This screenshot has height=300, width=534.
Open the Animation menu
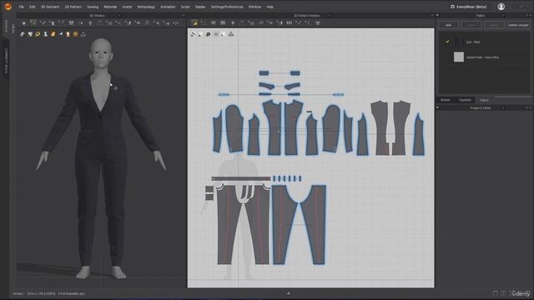[x=168, y=7]
